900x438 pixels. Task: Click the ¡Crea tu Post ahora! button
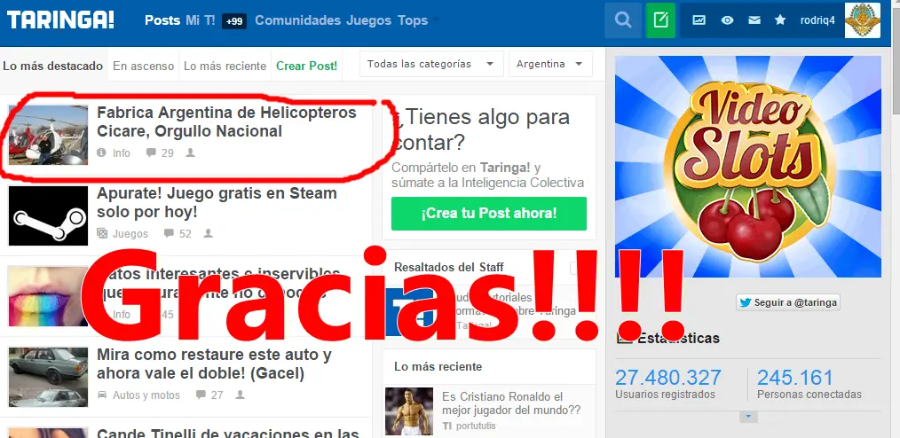click(x=489, y=214)
